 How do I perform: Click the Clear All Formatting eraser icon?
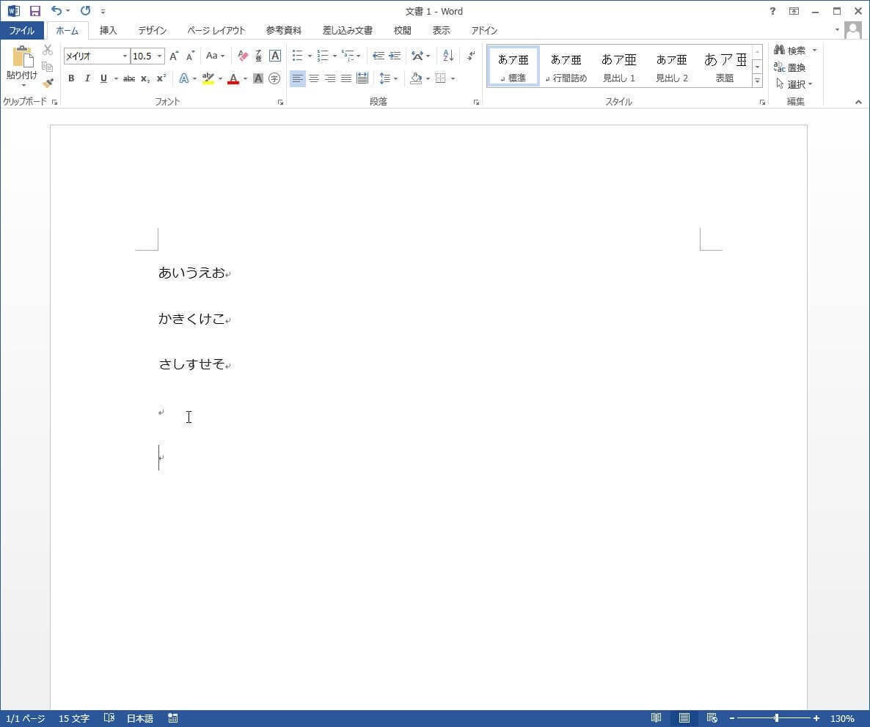point(243,56)
